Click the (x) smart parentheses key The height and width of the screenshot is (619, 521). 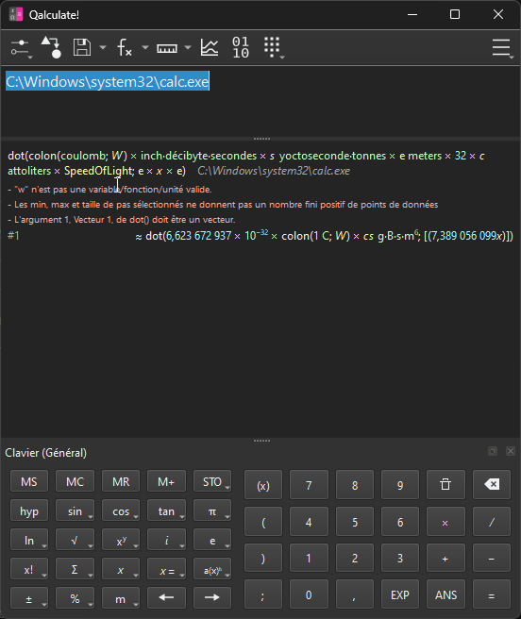tap(263, 485)
